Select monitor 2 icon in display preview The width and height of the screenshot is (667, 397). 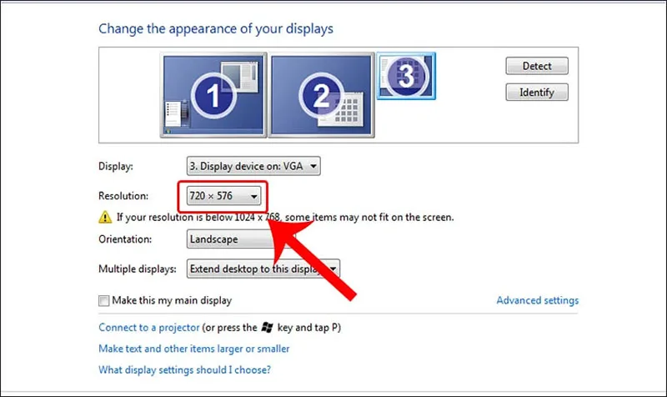pyautogui.click(x=321, y=95)
